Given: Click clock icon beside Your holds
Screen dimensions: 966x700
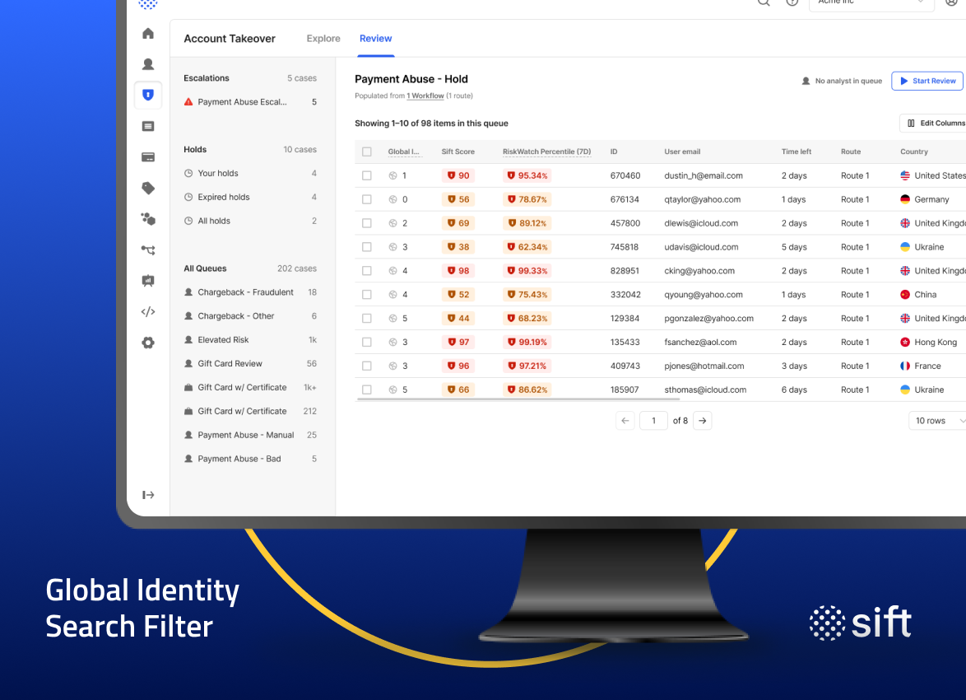Looking at the screenshot, I should (x=188, y=173).
